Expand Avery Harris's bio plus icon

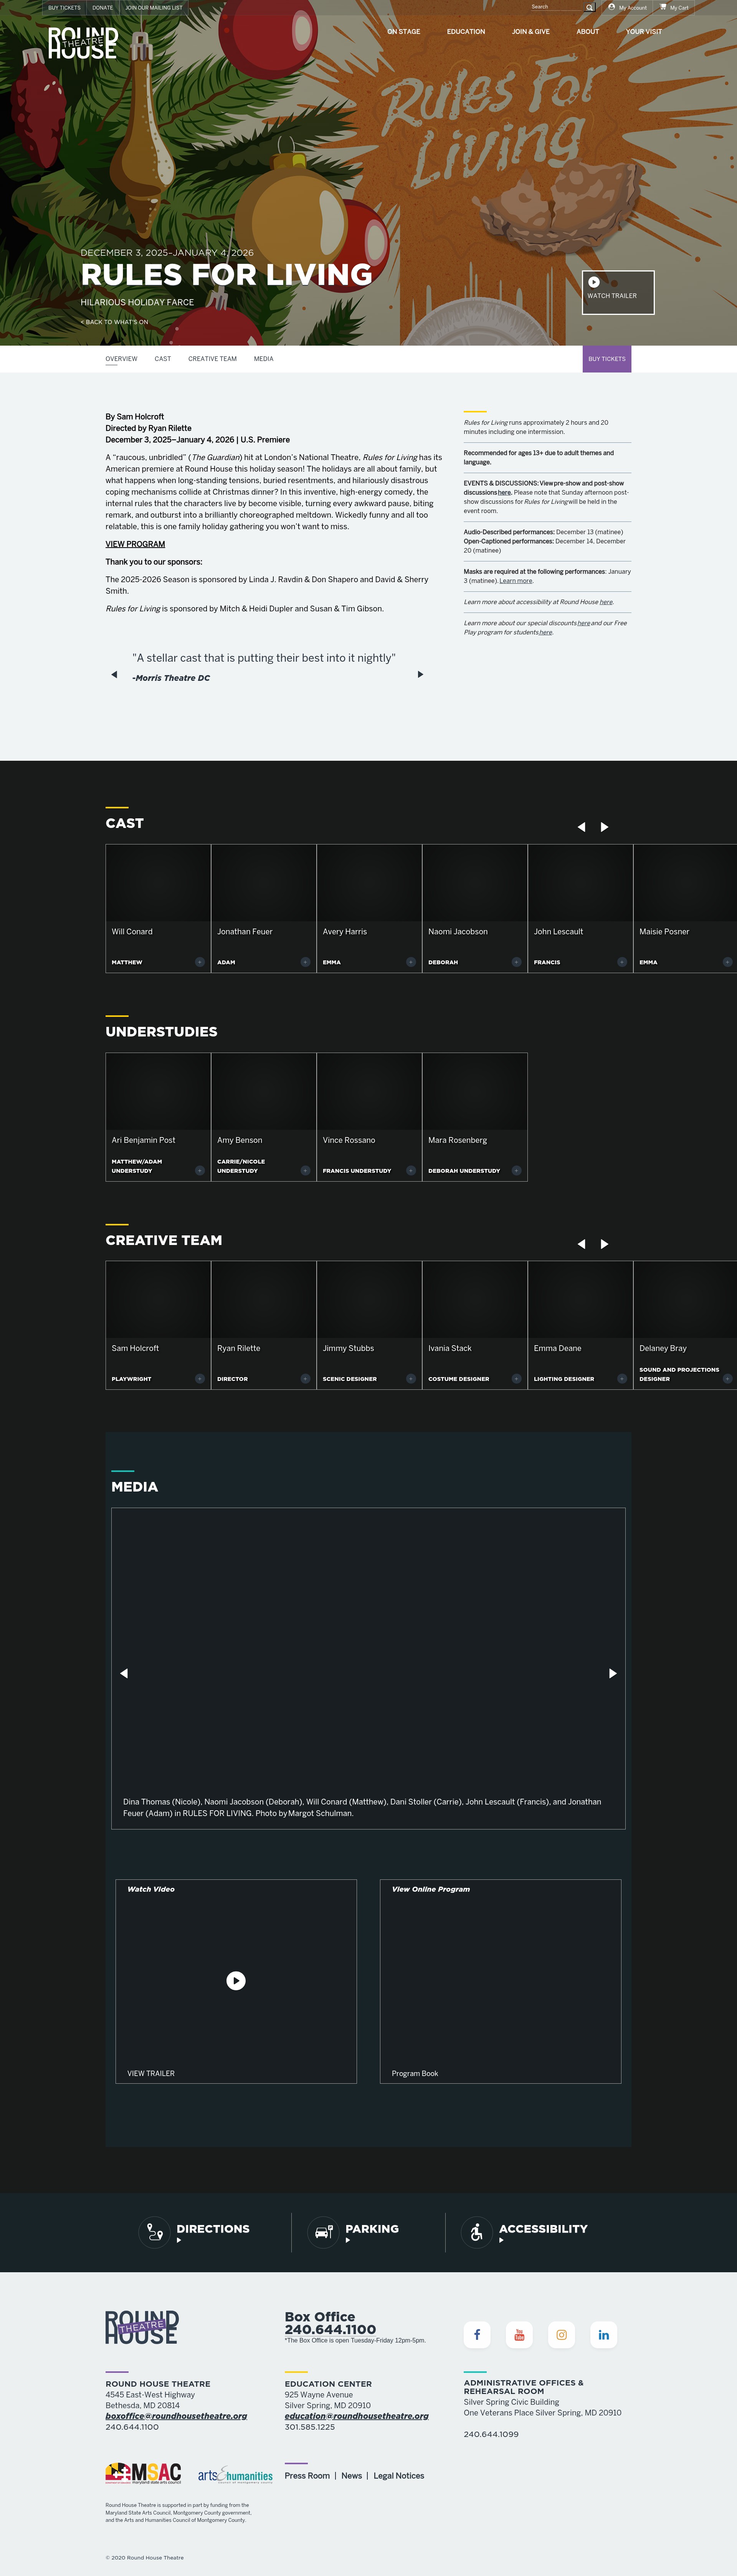(x=411, y=962)
